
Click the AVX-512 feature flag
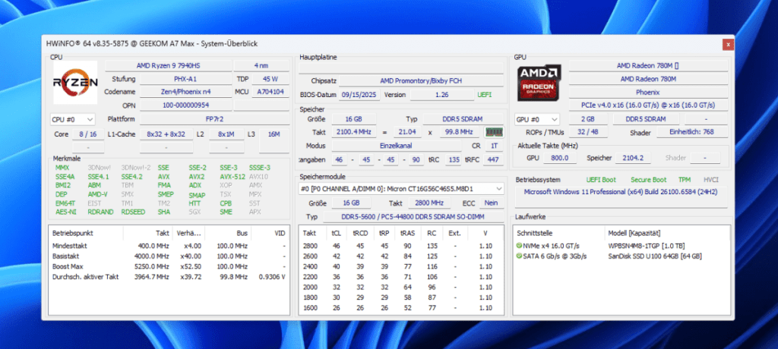click(232, 176)
